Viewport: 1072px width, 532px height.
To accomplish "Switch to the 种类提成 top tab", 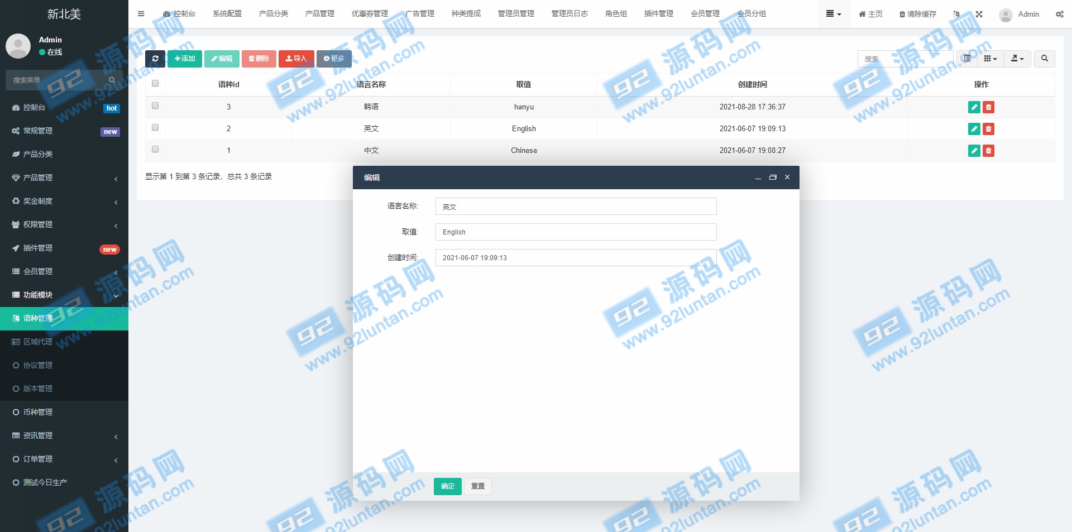I will coord(466,14).
